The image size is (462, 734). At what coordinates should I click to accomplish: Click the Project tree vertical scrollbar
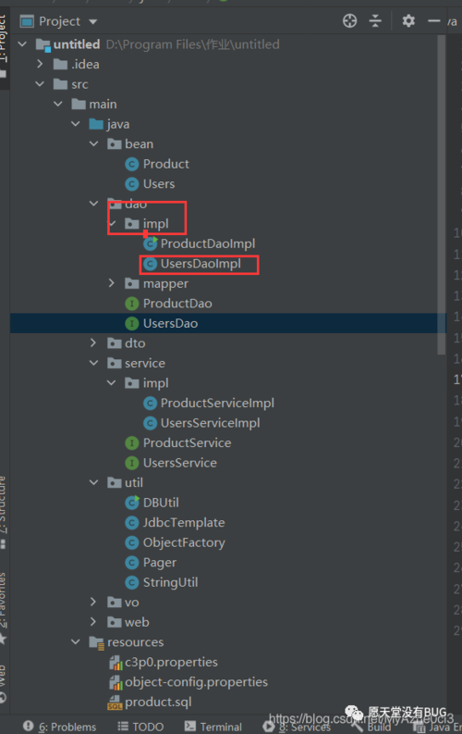(x=442, y=194)
